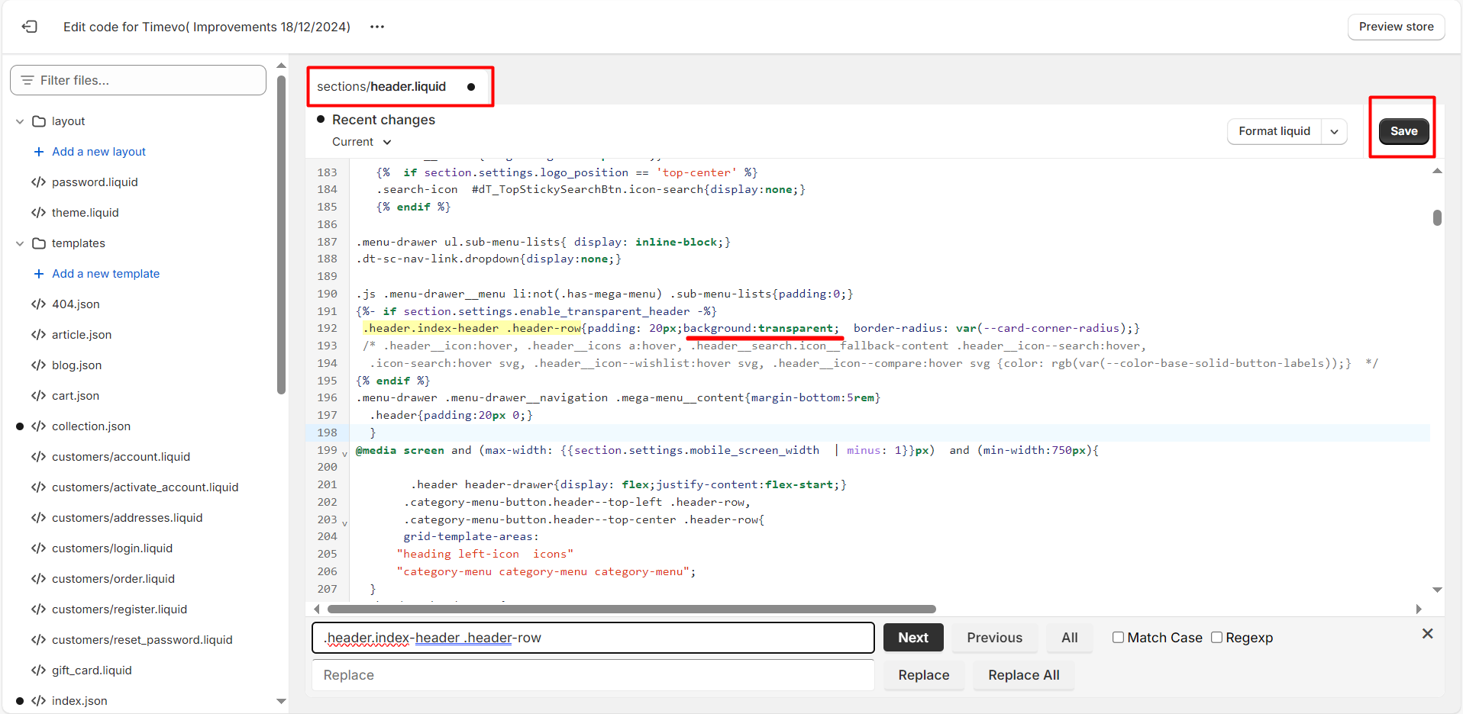Click the Replace text input field
The height and width of the screenshot is (714, 1463).
[593, 675]
